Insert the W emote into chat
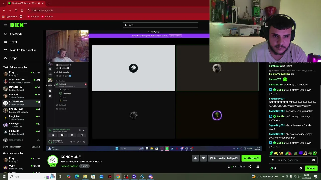The image size is (321, 180). (281, 153)
